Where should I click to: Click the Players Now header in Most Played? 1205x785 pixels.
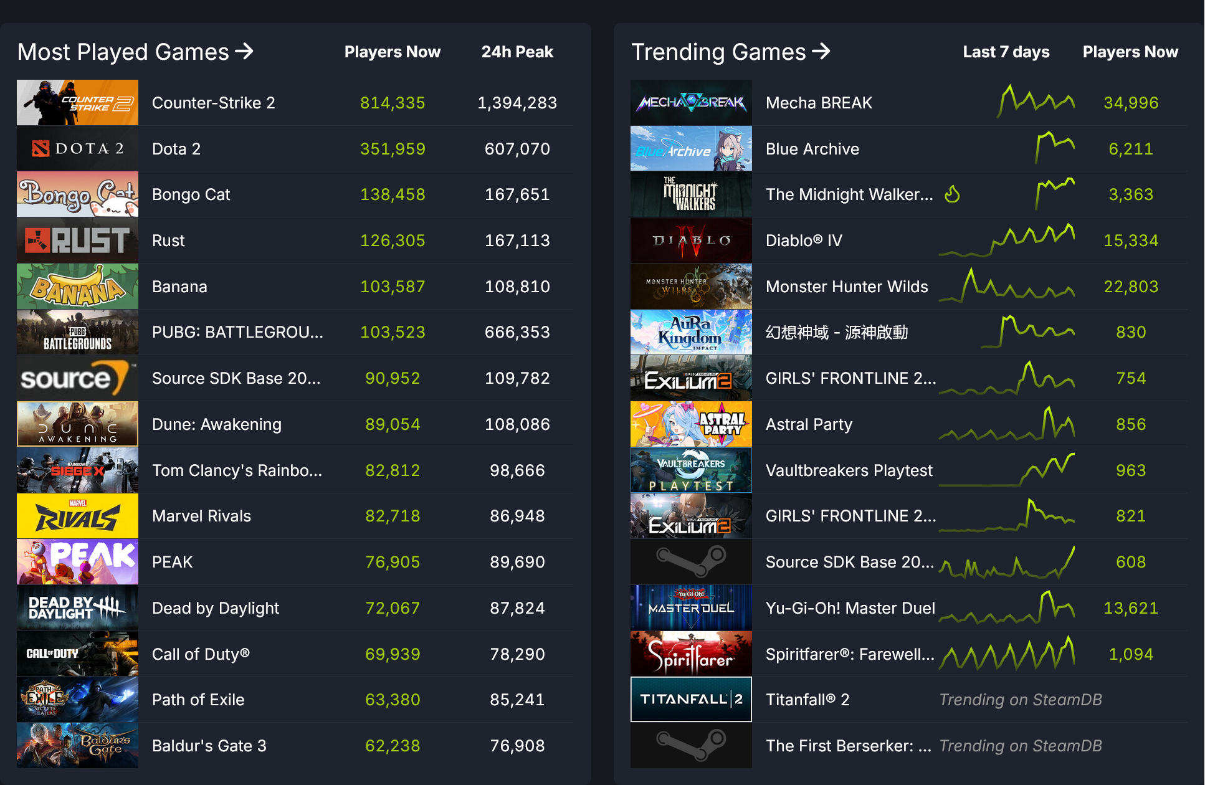pyautogui.click(x=393, y=52)
